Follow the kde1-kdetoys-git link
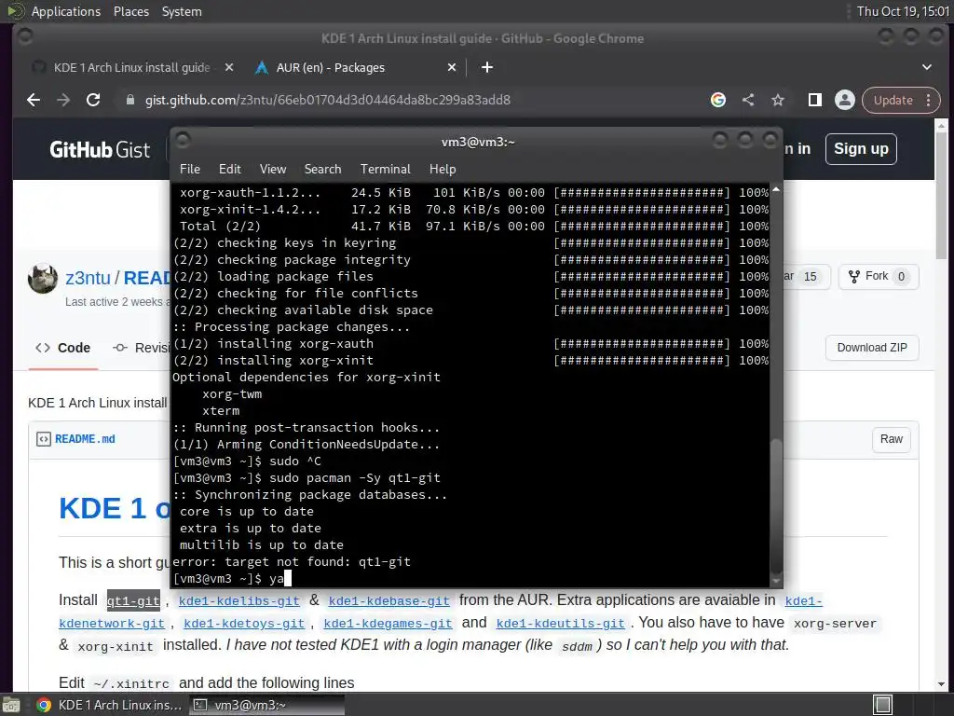954x716 pixels. tap(244, 624)
